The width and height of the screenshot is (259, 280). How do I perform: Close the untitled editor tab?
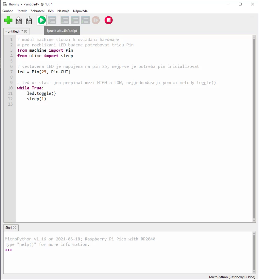(25, 31)
